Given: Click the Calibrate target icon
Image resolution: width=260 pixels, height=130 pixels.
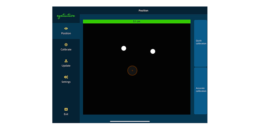Looking at the screenshot, I should (66, 45).
